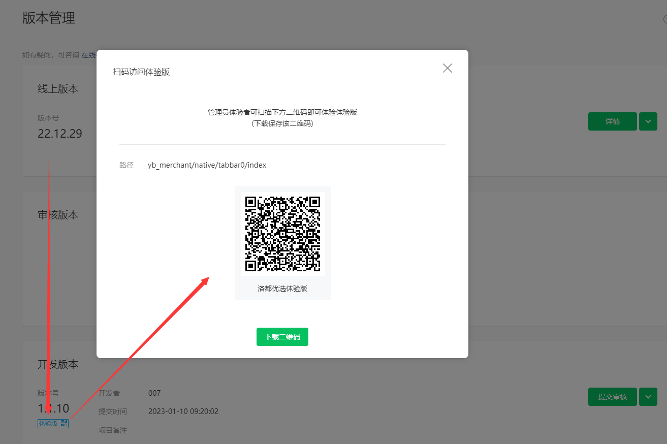Click the 路径 label in the dialog

[x=126, y=165]
